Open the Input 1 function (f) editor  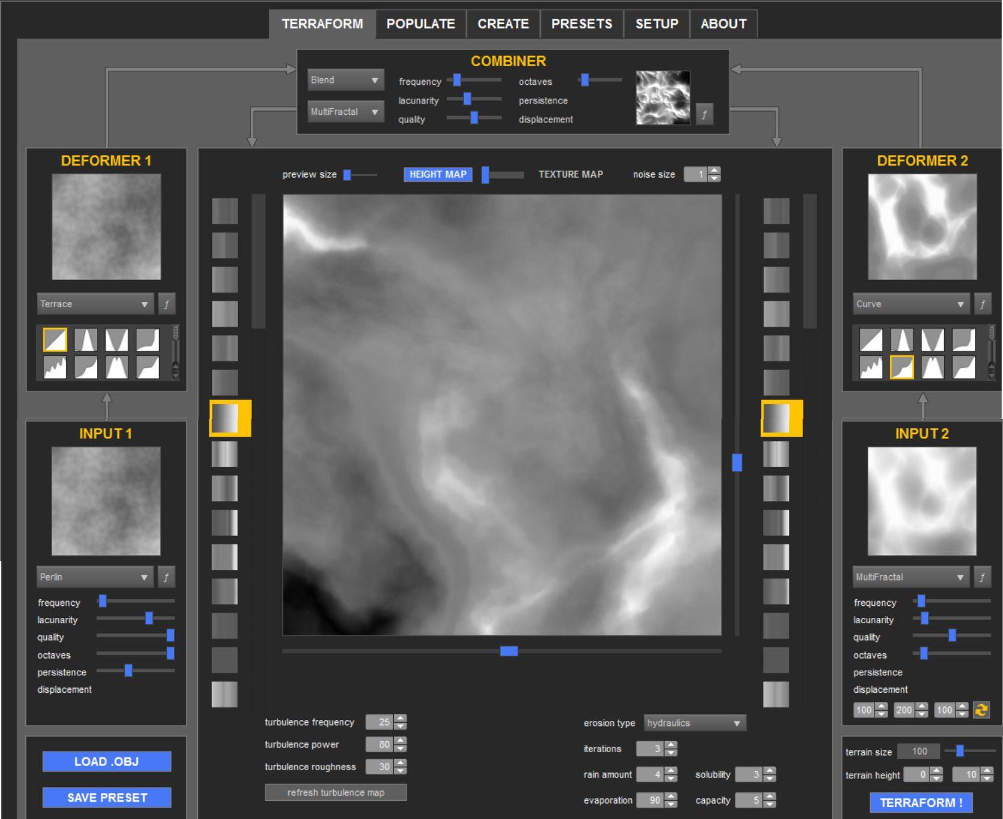[166, 577]
